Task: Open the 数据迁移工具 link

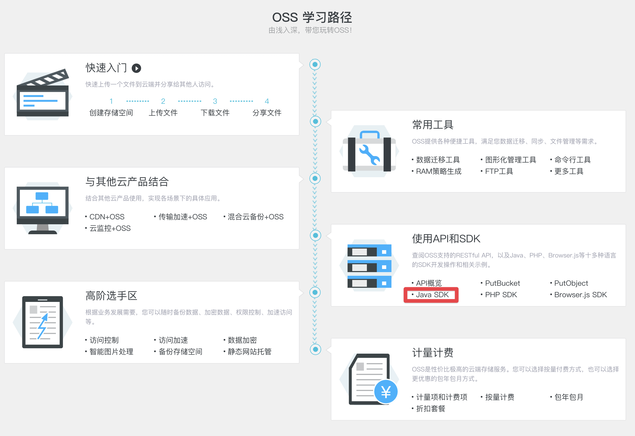Action: (438, 160)
